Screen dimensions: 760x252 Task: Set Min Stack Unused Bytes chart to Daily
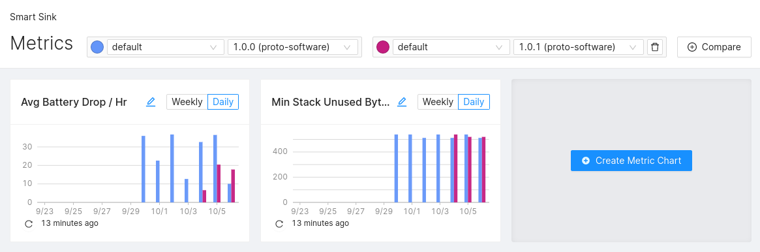(474, 102)
